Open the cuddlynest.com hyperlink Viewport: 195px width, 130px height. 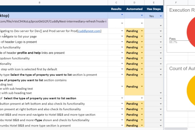point(89,31)
